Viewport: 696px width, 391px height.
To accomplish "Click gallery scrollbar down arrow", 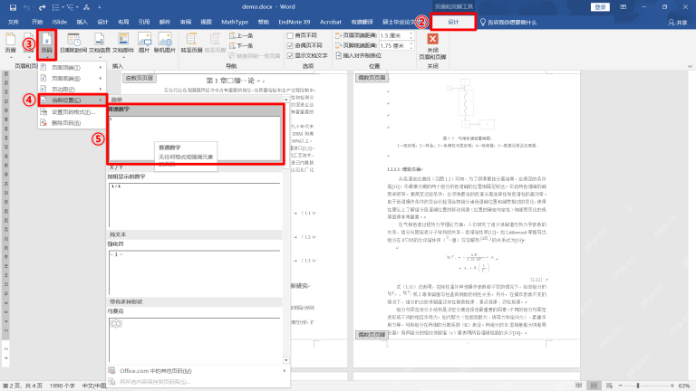I will (286, 360).
